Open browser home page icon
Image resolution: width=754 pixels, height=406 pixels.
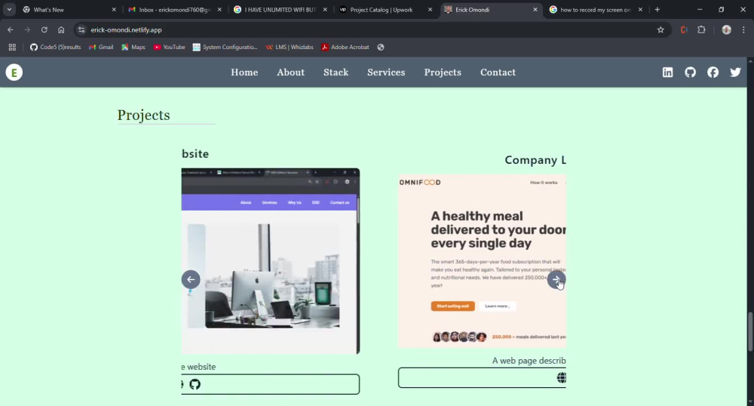click(x=61, y=30)
